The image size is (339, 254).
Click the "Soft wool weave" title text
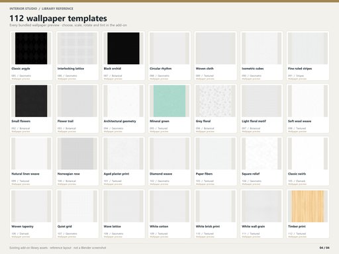coord(299,121)
